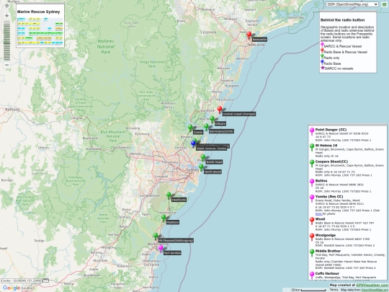Click the Coffs Harbour magenta list pin

tap(312, 275)
